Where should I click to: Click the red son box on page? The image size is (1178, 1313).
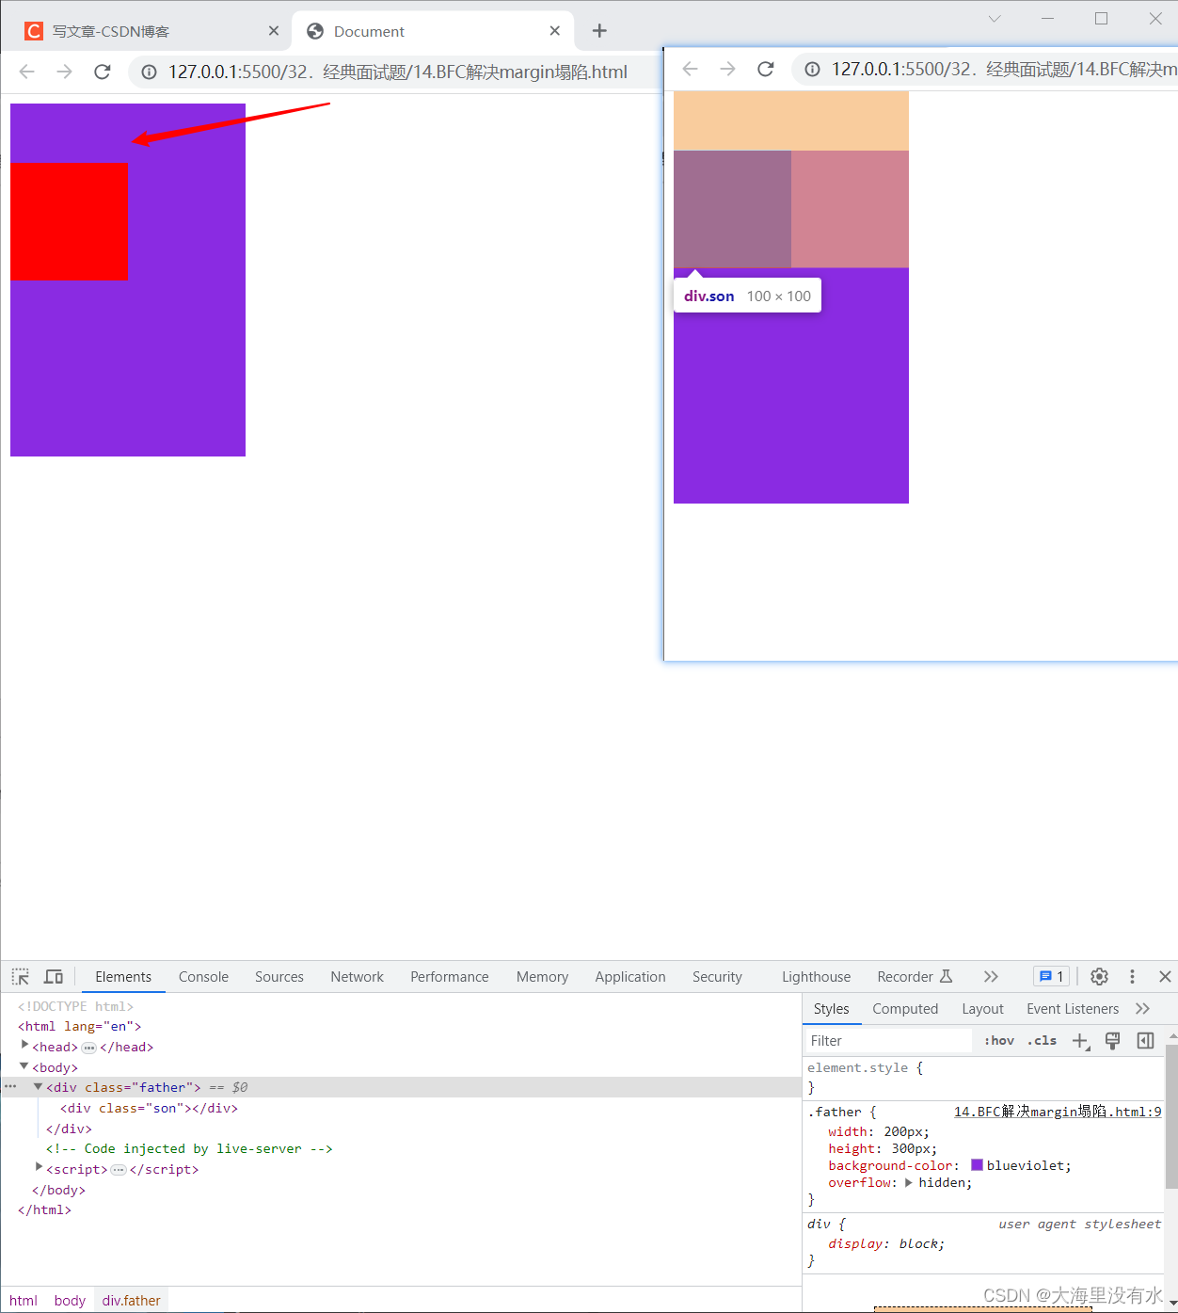(69, 221)
